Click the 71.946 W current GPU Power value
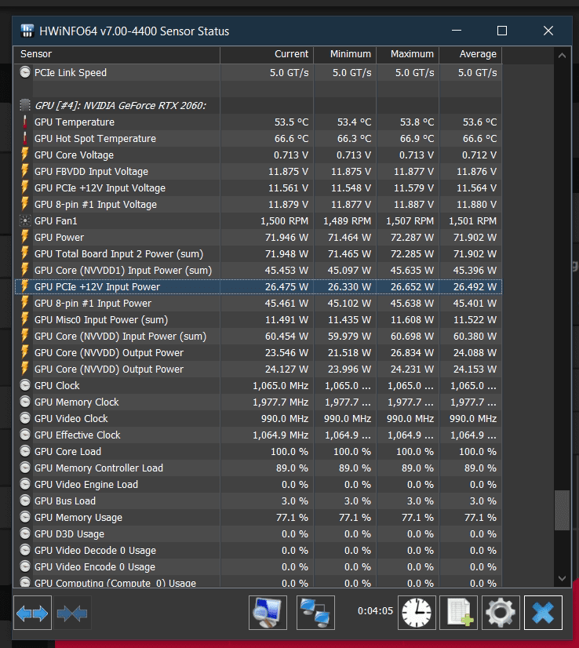The image size is (579, 648). pyautogui.click(x=286, y=238)
